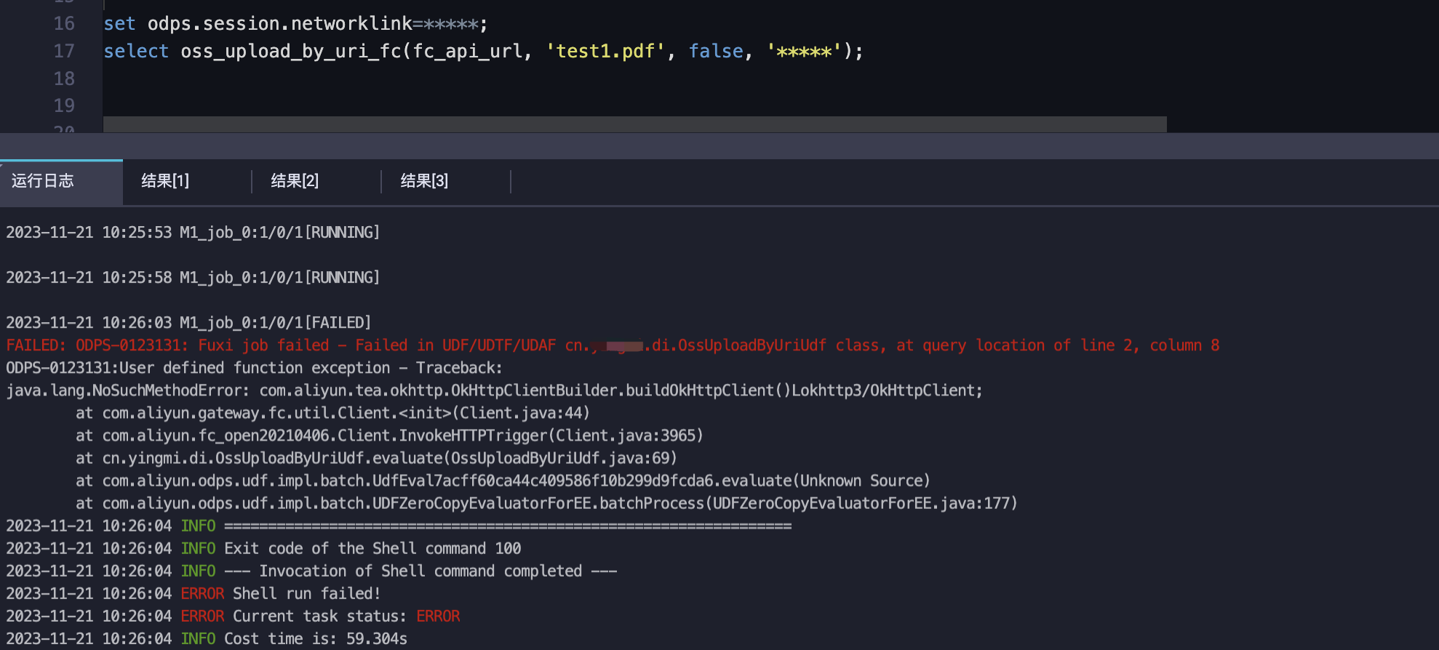Click 'User defined function exception - Traceback' line
The height and width of the screenshot is (650, 1439).
pyautogui.click(x=254, y=368)
